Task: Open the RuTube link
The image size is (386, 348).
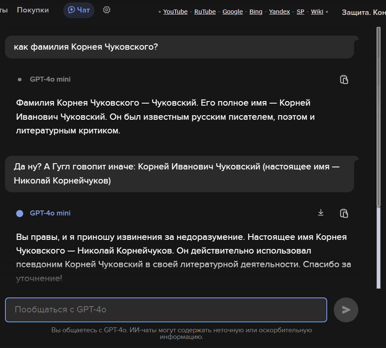Action: 205,12
